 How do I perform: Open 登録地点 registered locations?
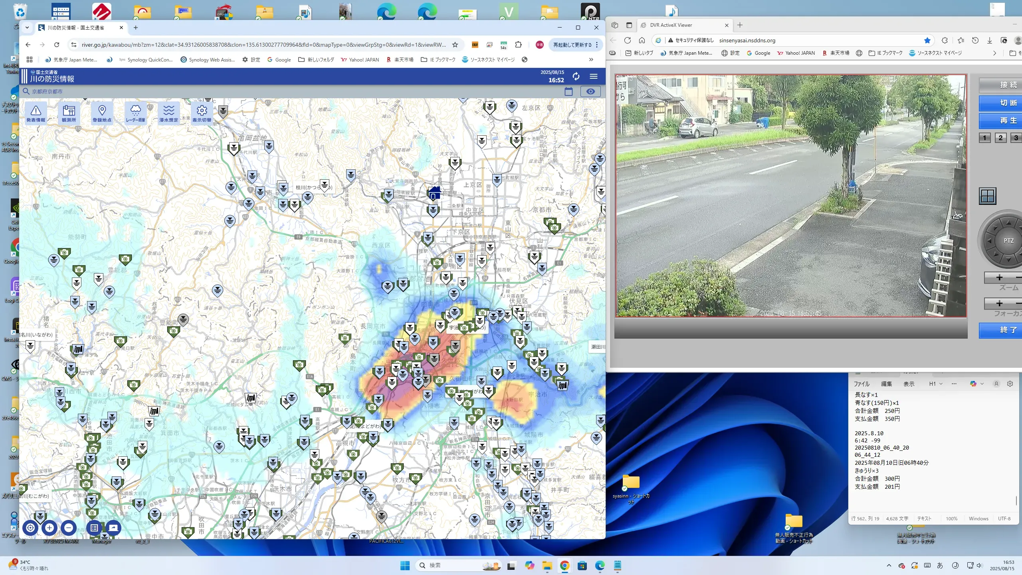(x=102, y=113)
